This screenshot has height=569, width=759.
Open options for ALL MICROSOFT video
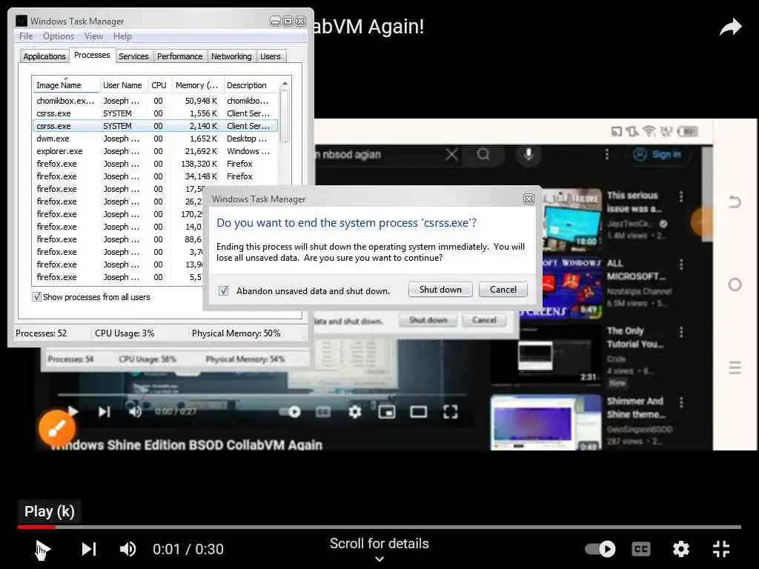[680, 264]
